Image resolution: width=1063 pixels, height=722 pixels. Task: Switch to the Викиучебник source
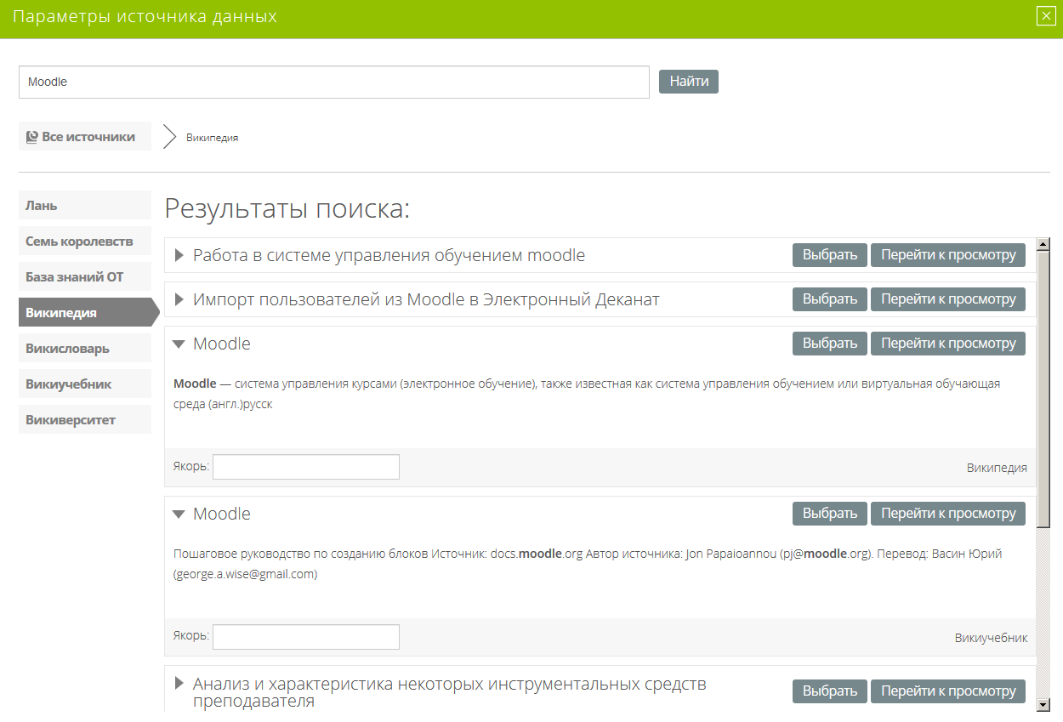(x=84, y=384)
